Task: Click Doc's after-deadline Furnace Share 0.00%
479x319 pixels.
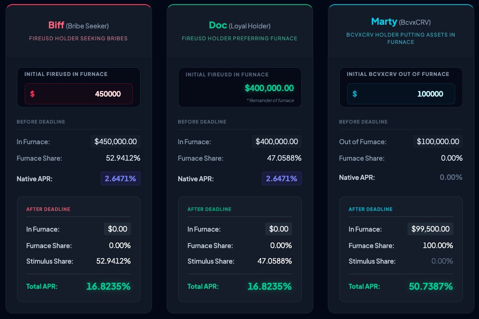Action: pyautogui.click(x=281, y=245)
